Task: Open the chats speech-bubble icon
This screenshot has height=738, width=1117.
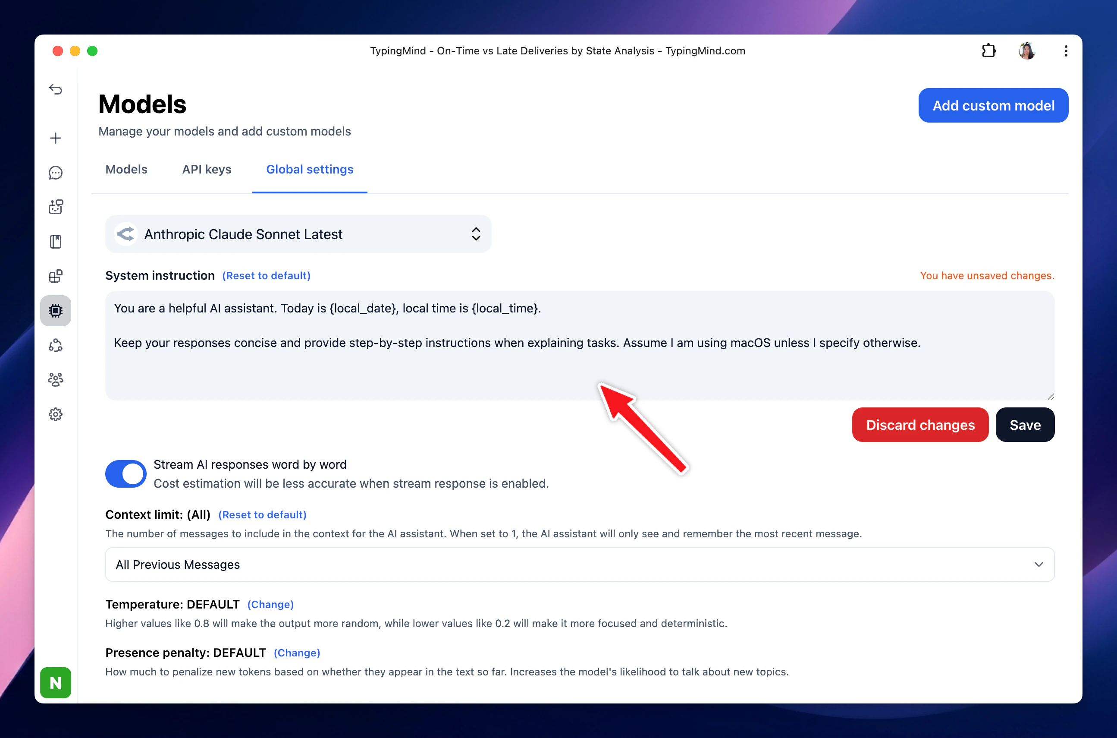Action: pyautogui.click(x=56, y=173)
